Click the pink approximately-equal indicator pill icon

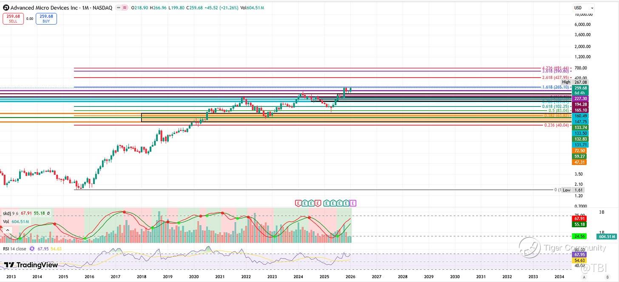tap(124, 8)
